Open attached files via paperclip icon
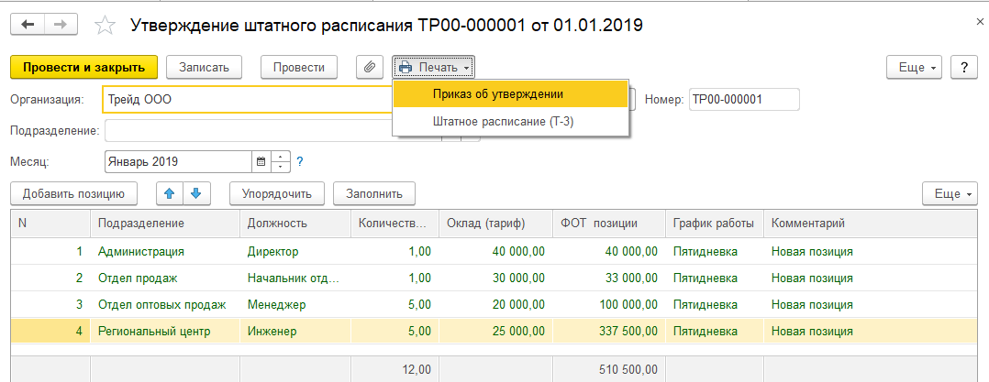The height and width of the screenshot is (382, 989). point(370,67)
